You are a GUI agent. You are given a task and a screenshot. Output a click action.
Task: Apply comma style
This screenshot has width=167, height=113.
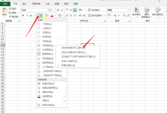(x=119, y=15)
